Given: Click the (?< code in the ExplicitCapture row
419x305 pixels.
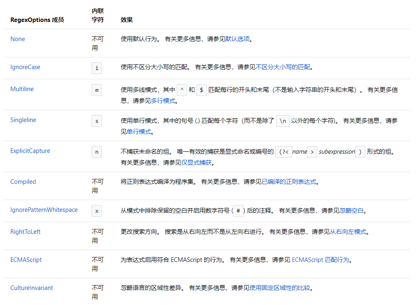Looking at the screenshot, I should [284, 152].
